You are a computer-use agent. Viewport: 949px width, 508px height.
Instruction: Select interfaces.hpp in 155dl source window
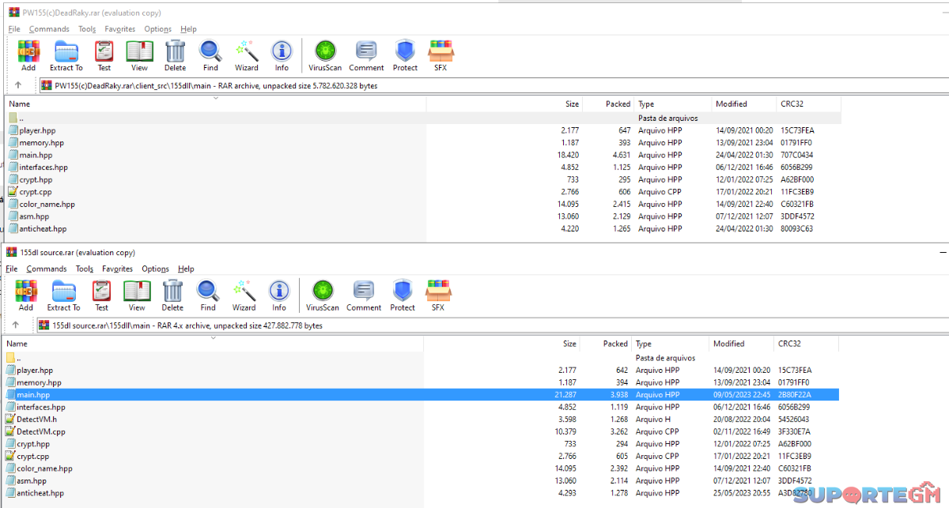point(422,407)
